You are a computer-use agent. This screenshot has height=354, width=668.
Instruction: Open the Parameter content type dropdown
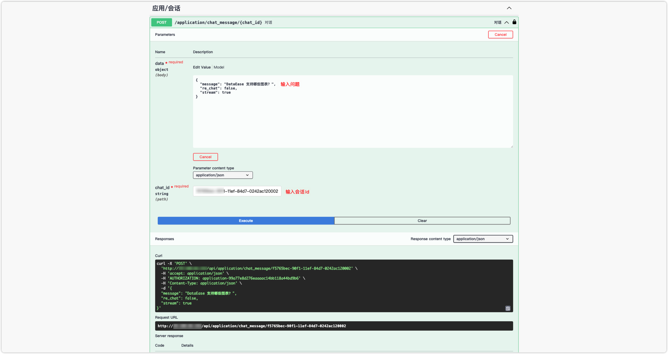pos(223,175)
